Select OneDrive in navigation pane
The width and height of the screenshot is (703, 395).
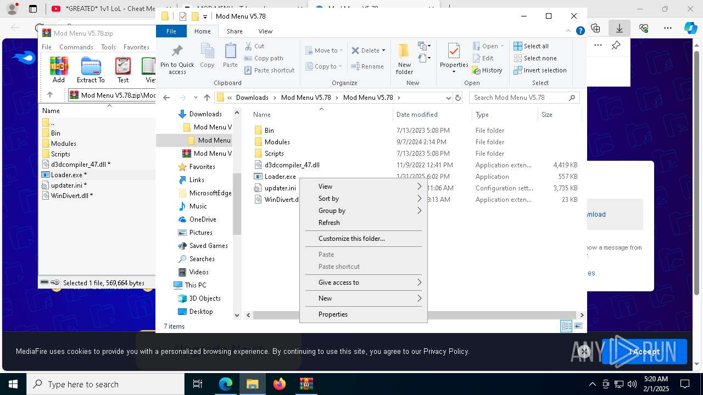[203, 219]
